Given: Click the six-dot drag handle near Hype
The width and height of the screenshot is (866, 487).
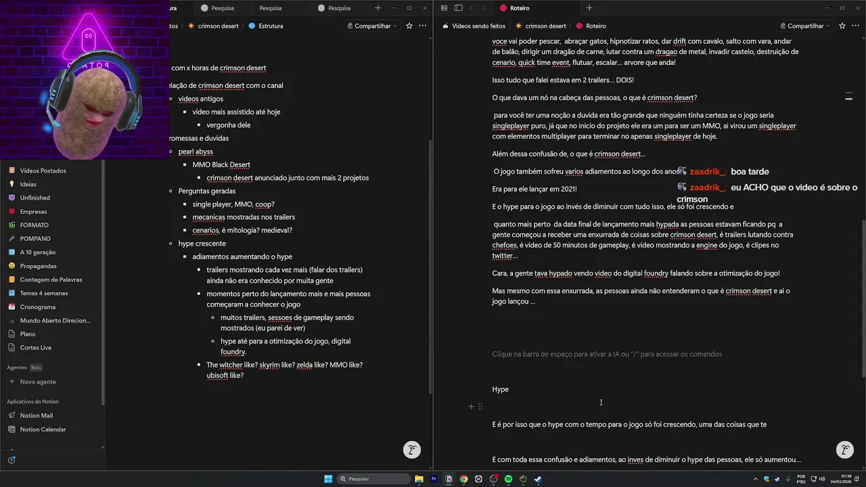Looking at the screenshot, I should tap(480, 407).
